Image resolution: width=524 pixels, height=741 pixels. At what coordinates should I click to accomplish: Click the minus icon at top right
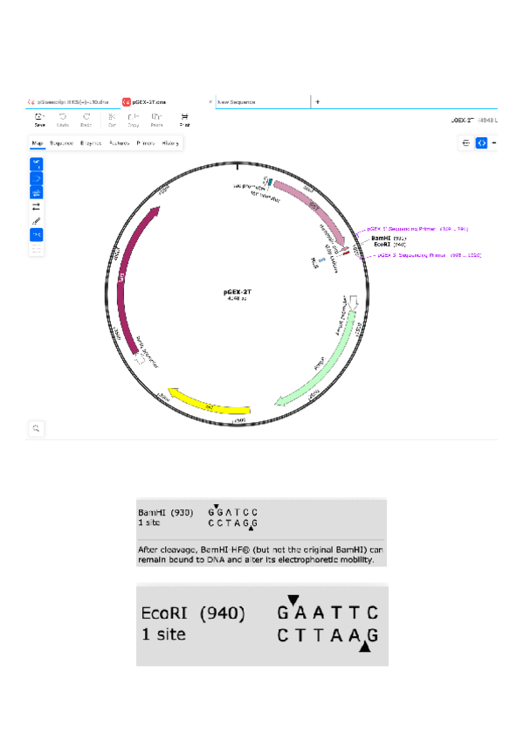[x=494, y=142]
